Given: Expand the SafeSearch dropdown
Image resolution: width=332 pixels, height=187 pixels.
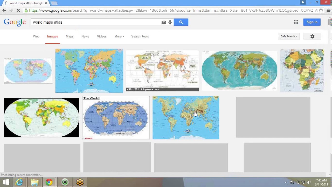Looking at the screenshot, I should [289, 36].
